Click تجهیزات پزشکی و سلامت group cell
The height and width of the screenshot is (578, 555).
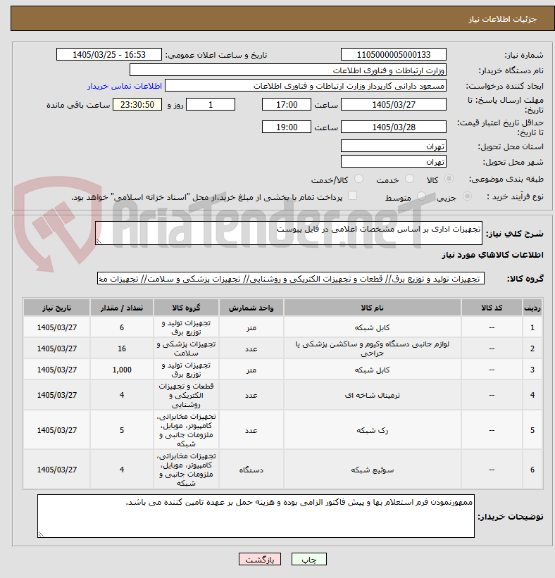(x=186, y=348)
